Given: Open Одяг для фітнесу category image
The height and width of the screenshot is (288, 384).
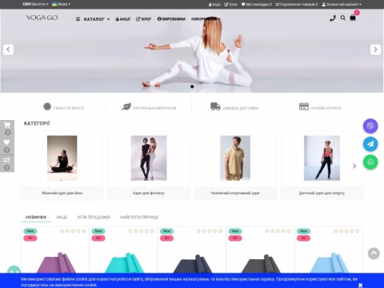Looking at the screenshot, I should tap(149, 158).
